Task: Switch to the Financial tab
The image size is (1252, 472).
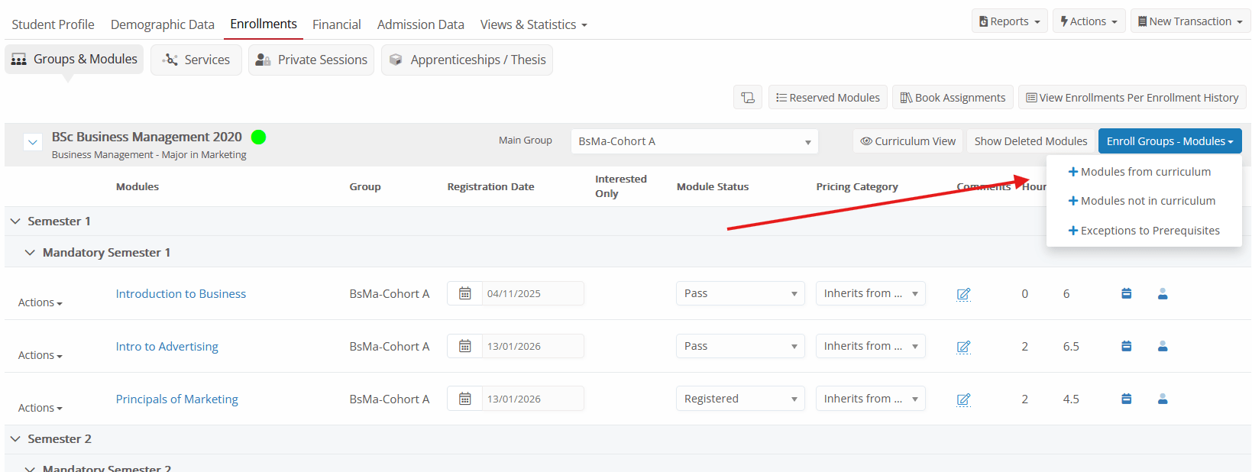Action: pos(336,24)
